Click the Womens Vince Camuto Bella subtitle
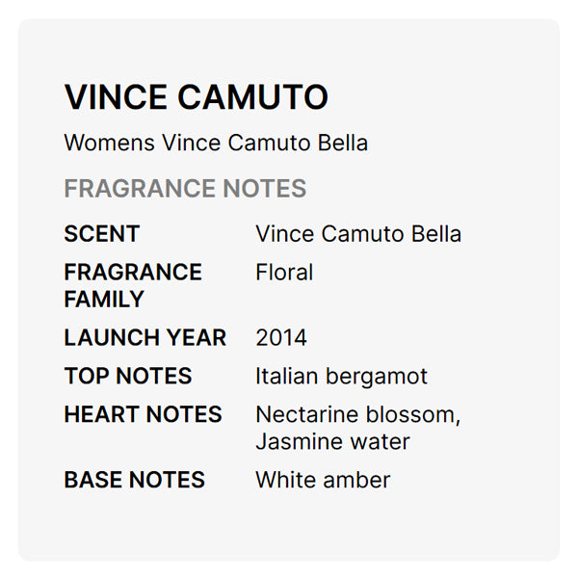 (x=216, y=144)
